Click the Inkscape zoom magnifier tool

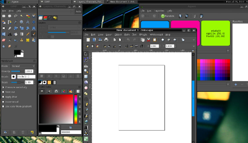[86, 71]
